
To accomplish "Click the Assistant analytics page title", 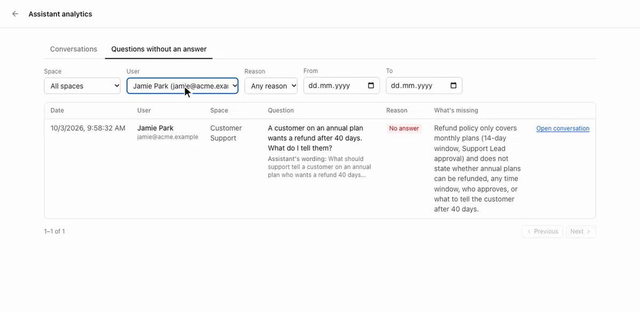I will point(60,14).
